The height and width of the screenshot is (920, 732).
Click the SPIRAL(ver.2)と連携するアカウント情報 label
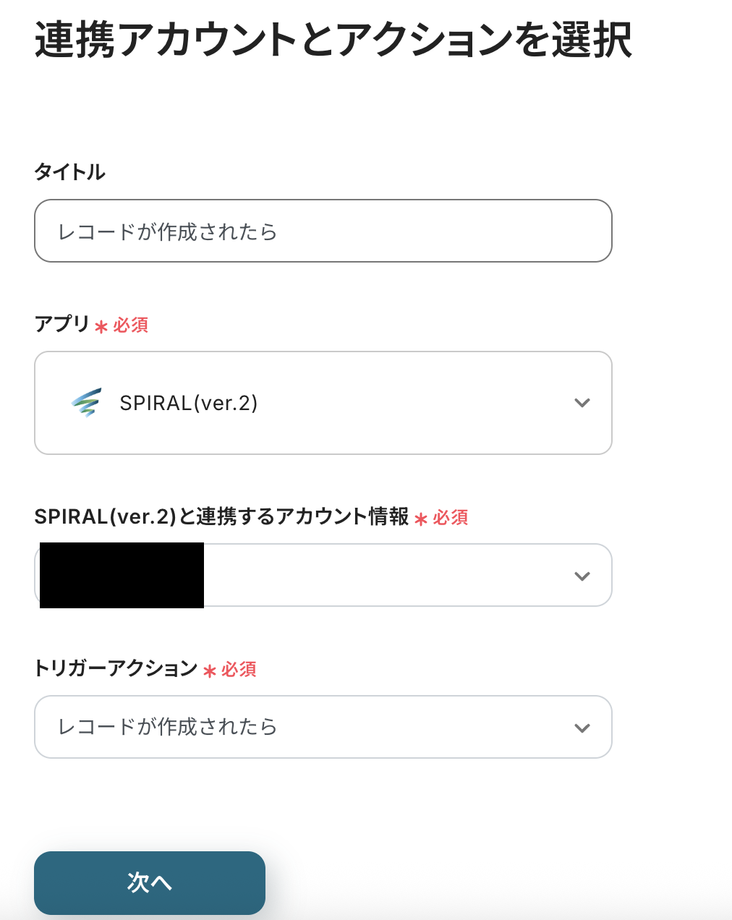coord(221,516)
